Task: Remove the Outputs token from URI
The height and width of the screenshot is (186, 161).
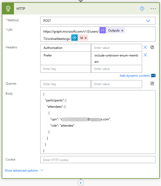Action: click(x=122, y=30)
